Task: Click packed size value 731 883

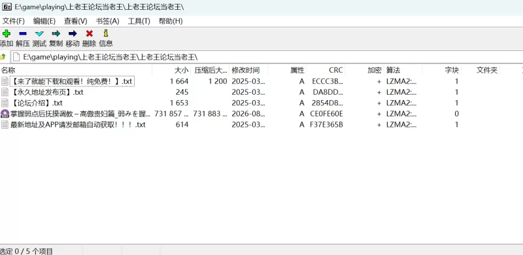Action: 210,114
